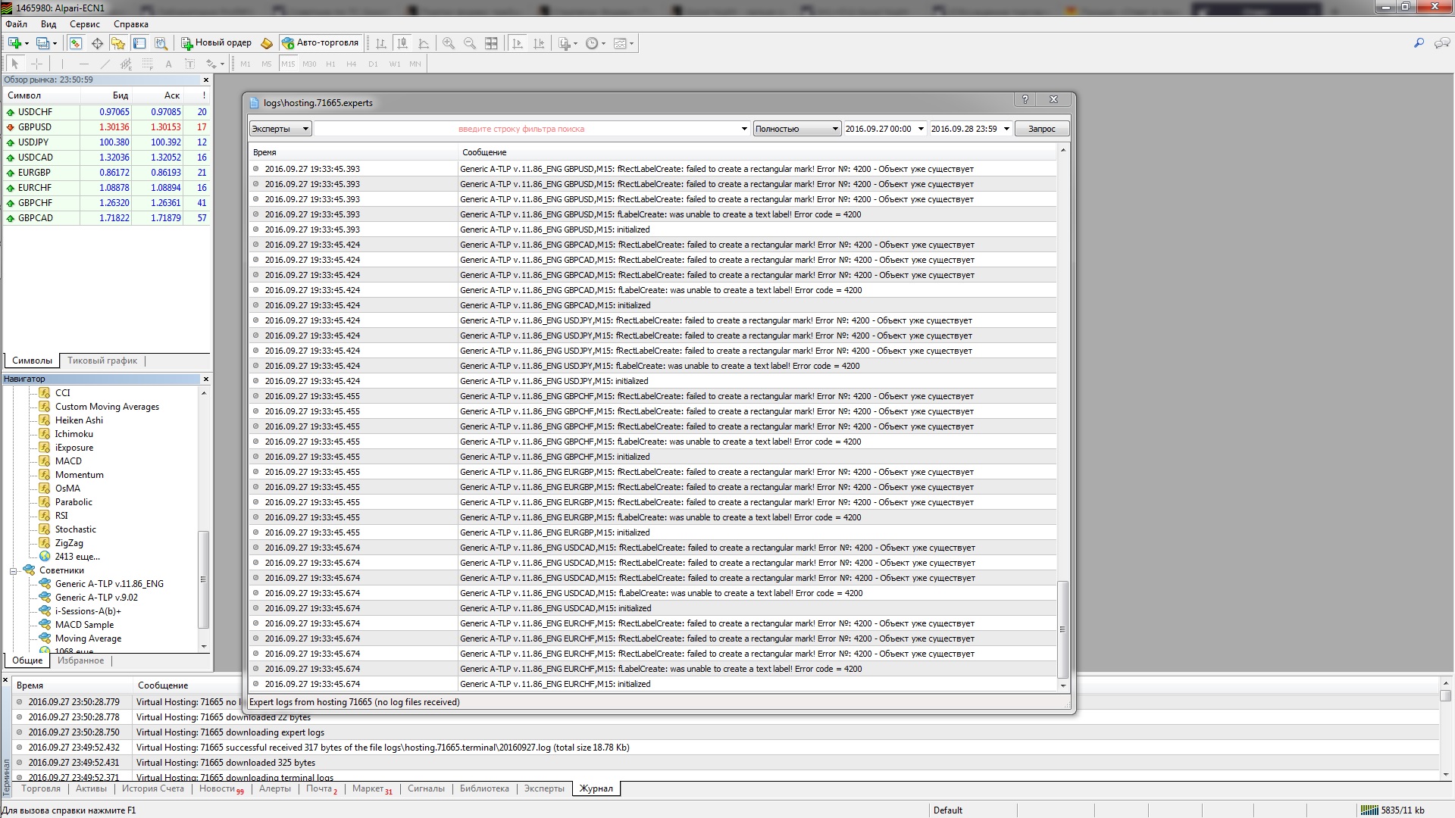1455x818 pixels.
Task: Select the candlestick chart type icon
Action: [402, 43]
